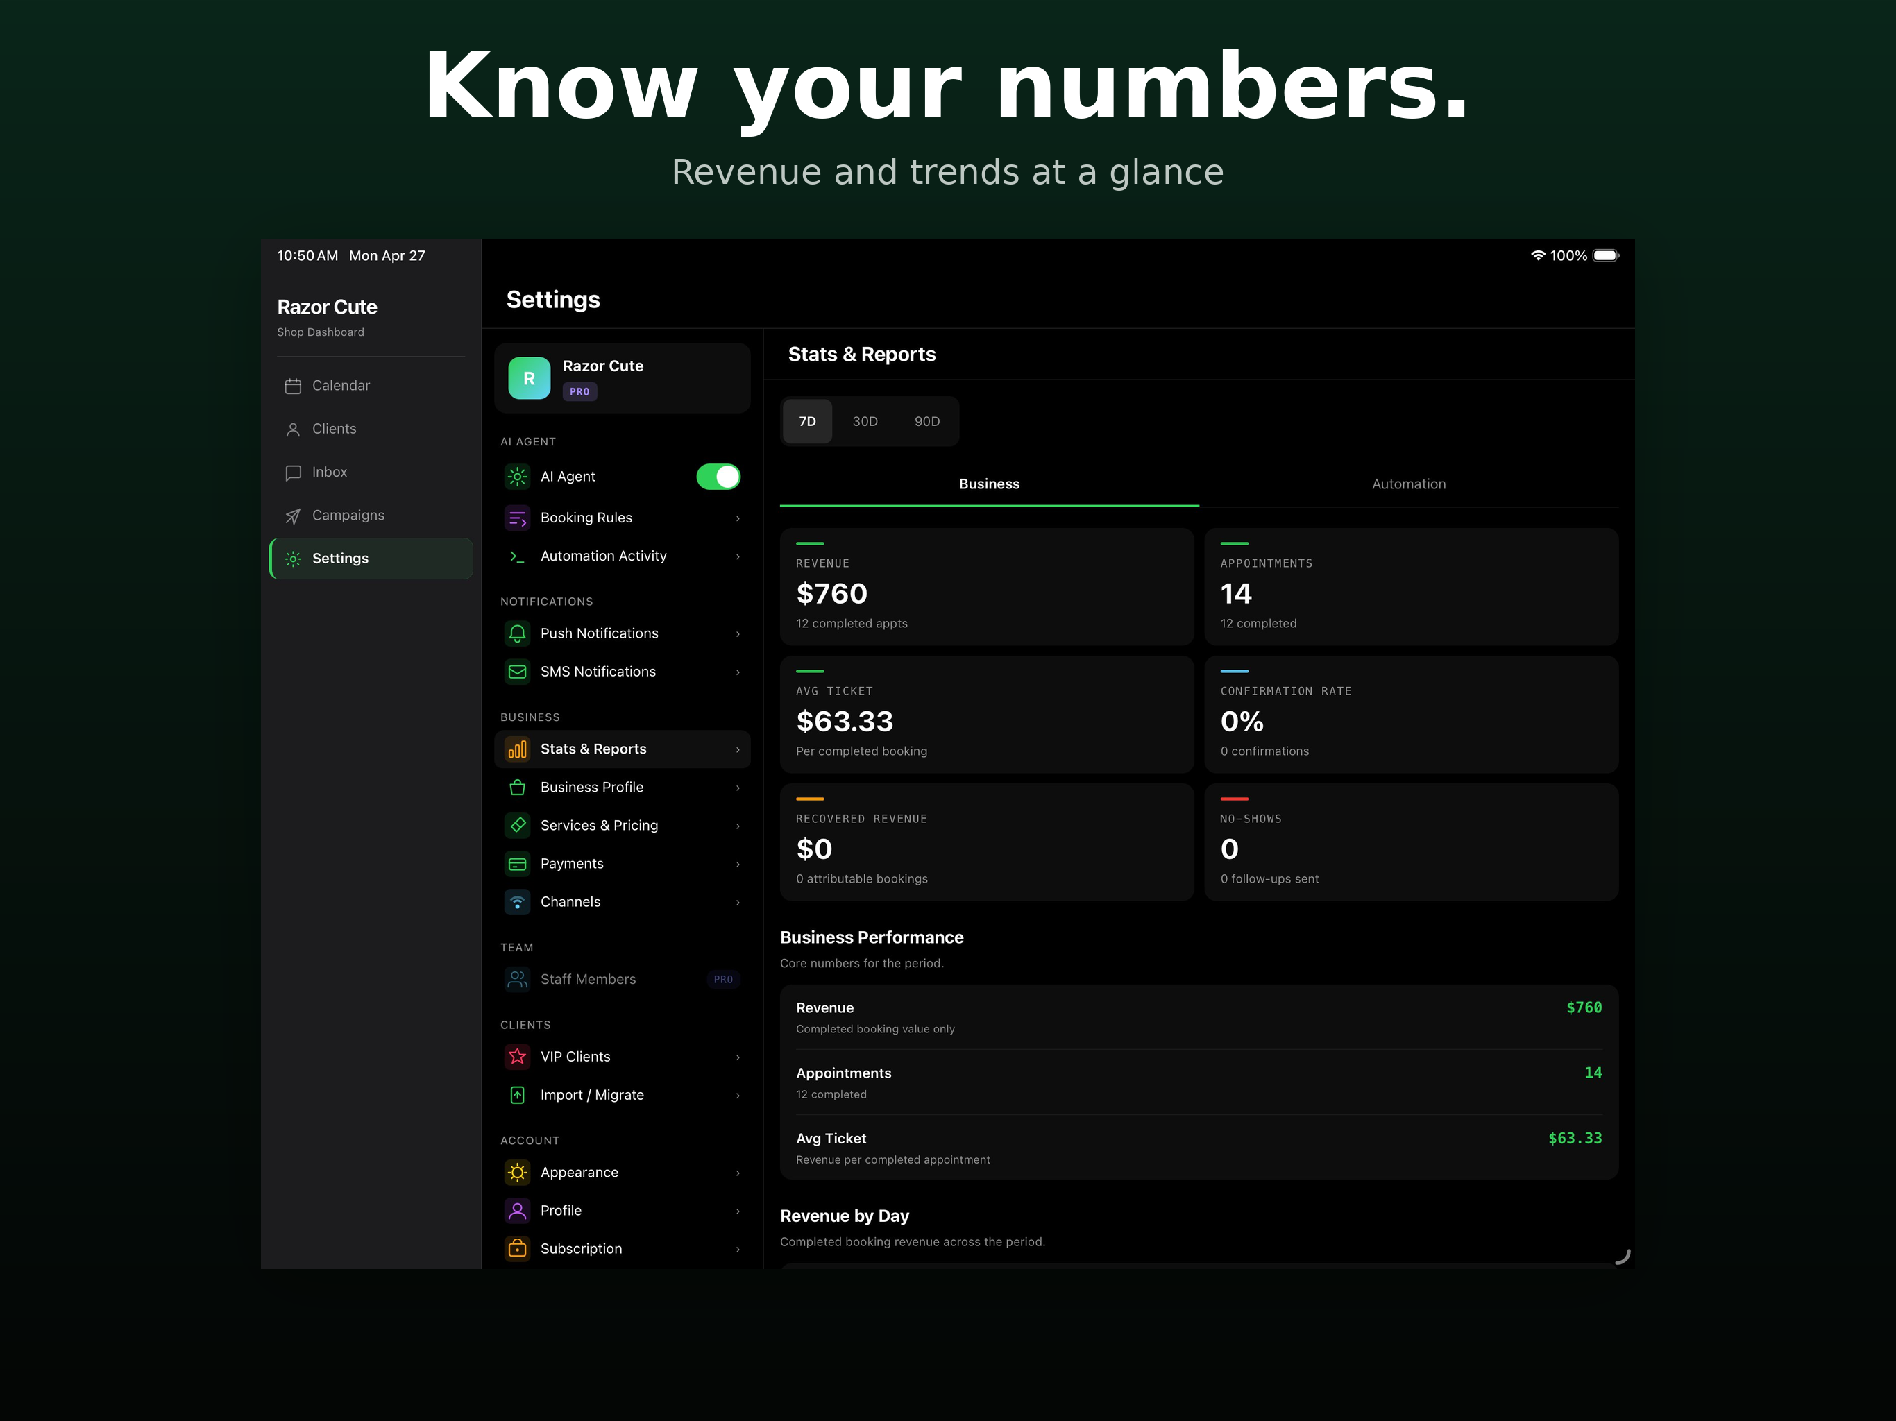Click the Confirmation Rate 0% card
The height and width of the screenshot is (1421, 1896).
point(1411,715)
